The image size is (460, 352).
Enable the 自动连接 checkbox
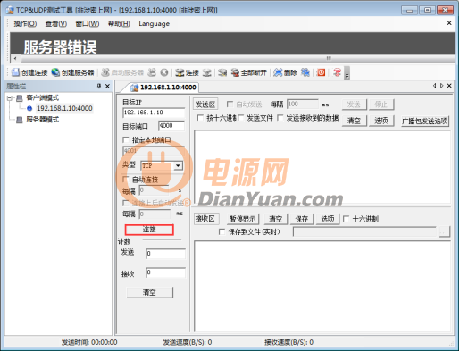126,180
